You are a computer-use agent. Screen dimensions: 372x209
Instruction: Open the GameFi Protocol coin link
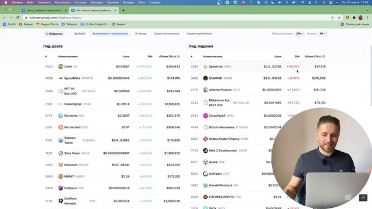pos(220,185)
